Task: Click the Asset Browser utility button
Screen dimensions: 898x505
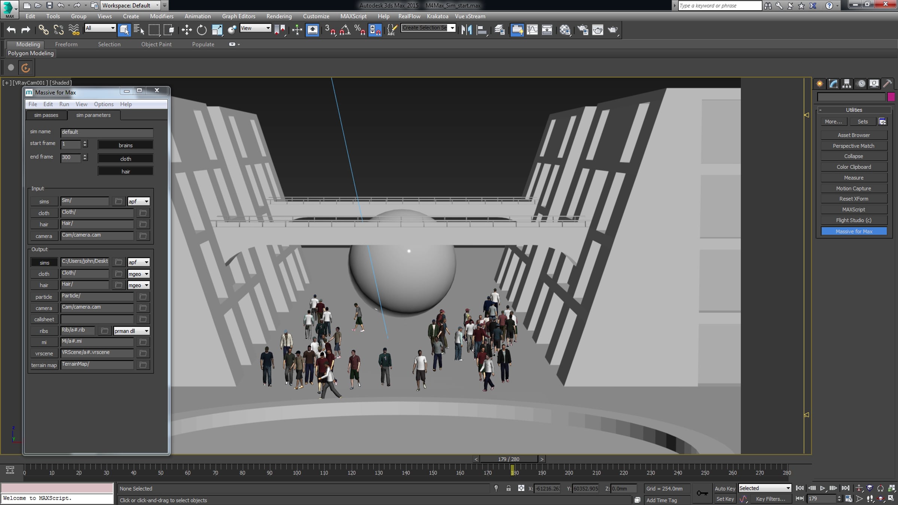Action: point(853,135)
